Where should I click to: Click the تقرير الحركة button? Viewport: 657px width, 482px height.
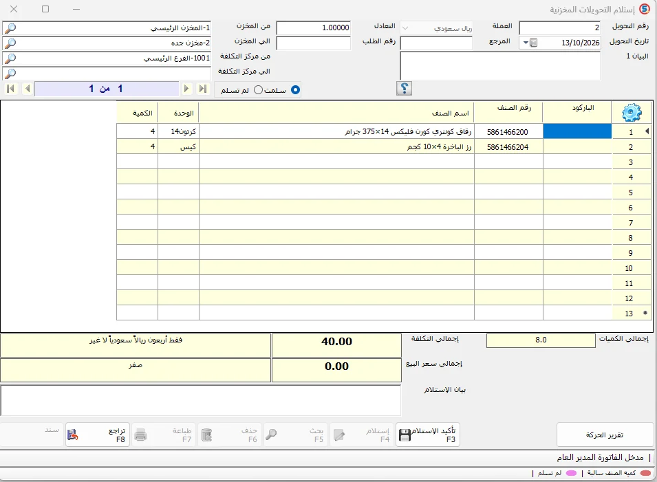point(605,435)
